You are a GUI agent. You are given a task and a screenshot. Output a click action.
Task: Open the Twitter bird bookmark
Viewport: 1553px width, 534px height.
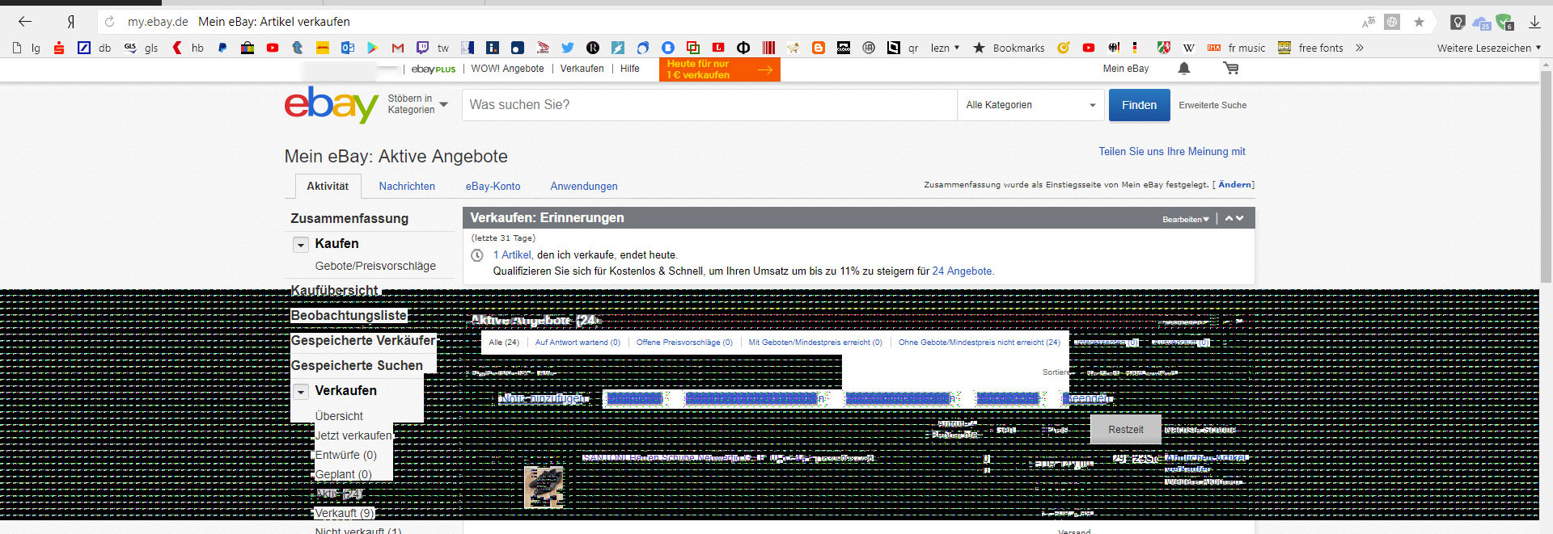coord(568,48)
